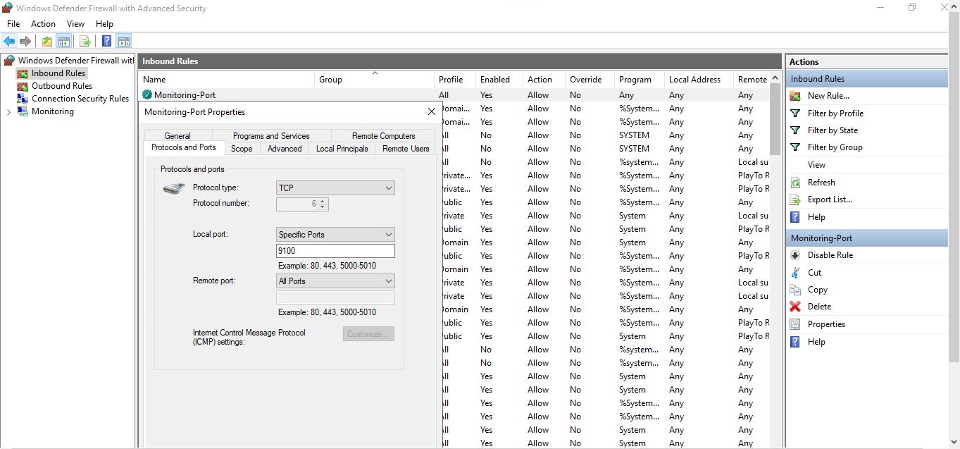Click the rules list vertical scrollbar
This screenshot has height=449, width=960.
click(775, 120)
